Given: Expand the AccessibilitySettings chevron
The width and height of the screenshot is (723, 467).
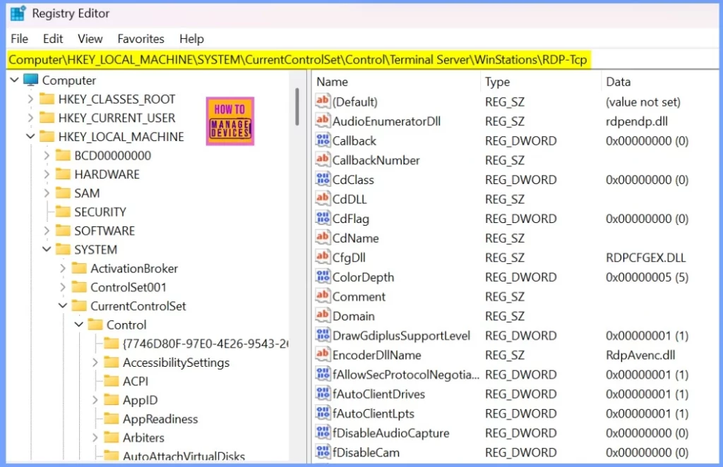Looking at the screenshot, I should pos(95,363).
